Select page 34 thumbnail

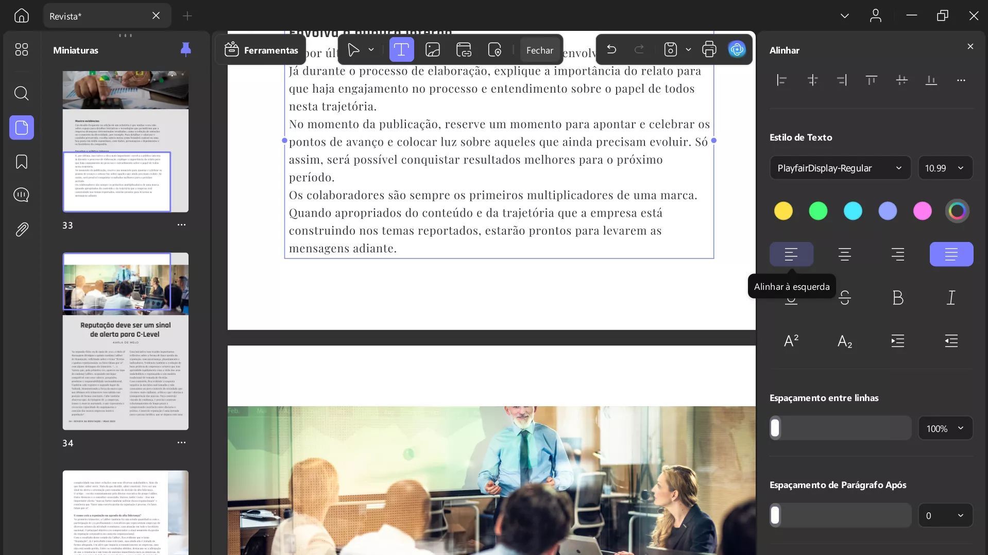125,341
